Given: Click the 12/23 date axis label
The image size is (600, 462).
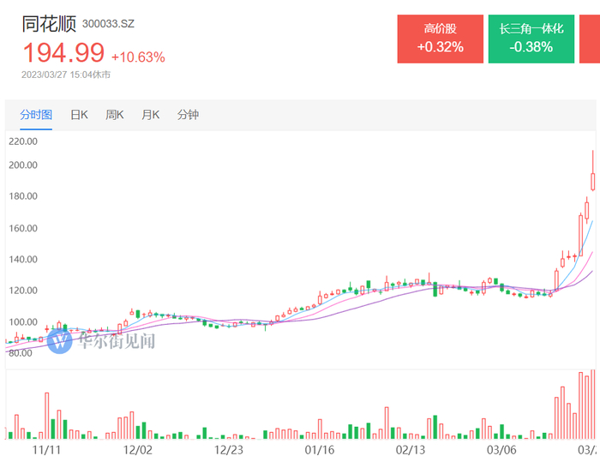Looking at the screenshot, I should 230,448.
